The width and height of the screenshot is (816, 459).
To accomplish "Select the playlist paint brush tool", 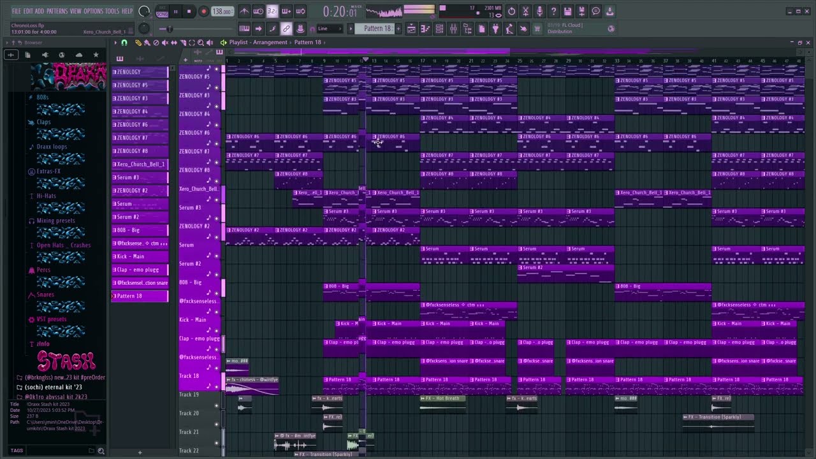I will coord(147,43).
